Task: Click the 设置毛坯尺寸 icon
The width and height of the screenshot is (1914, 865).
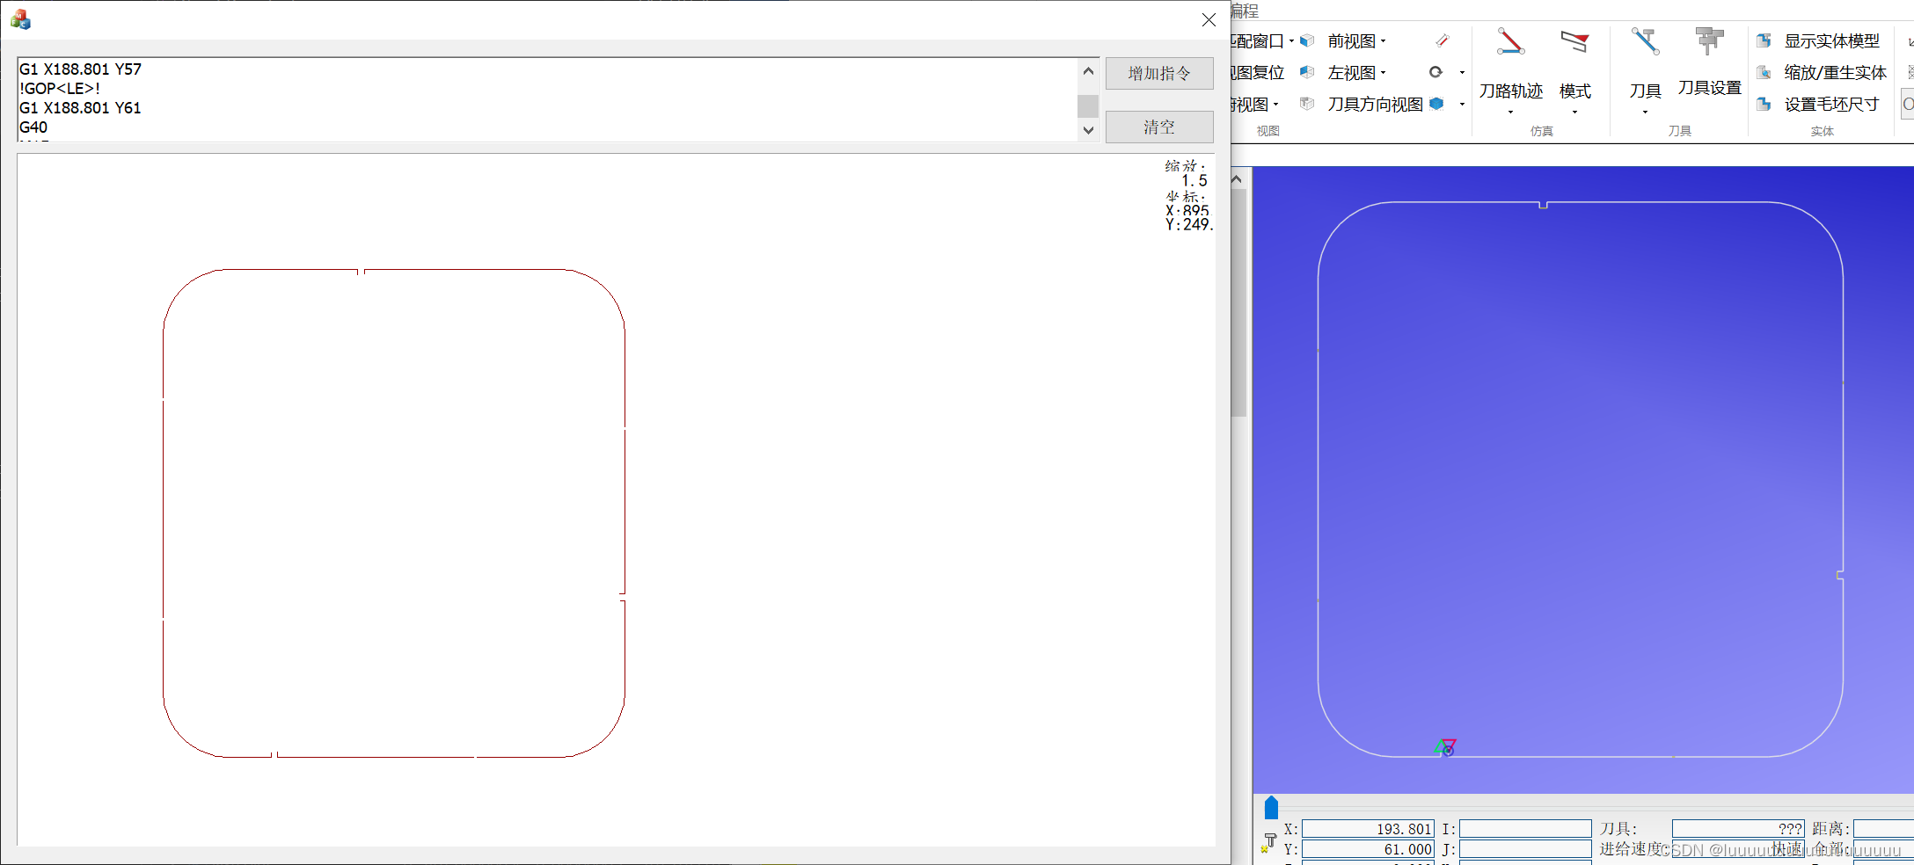Action: click(x=1764, y=104)
